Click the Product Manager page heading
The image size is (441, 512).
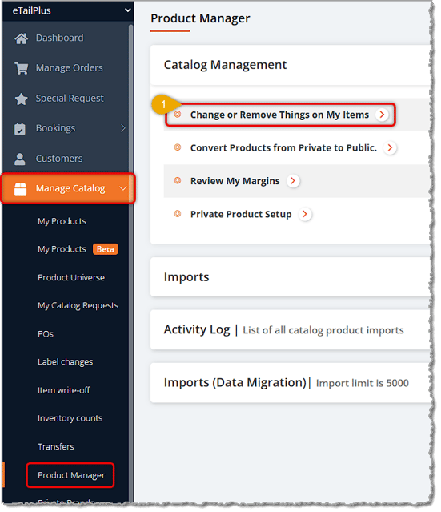click(200, 18)
